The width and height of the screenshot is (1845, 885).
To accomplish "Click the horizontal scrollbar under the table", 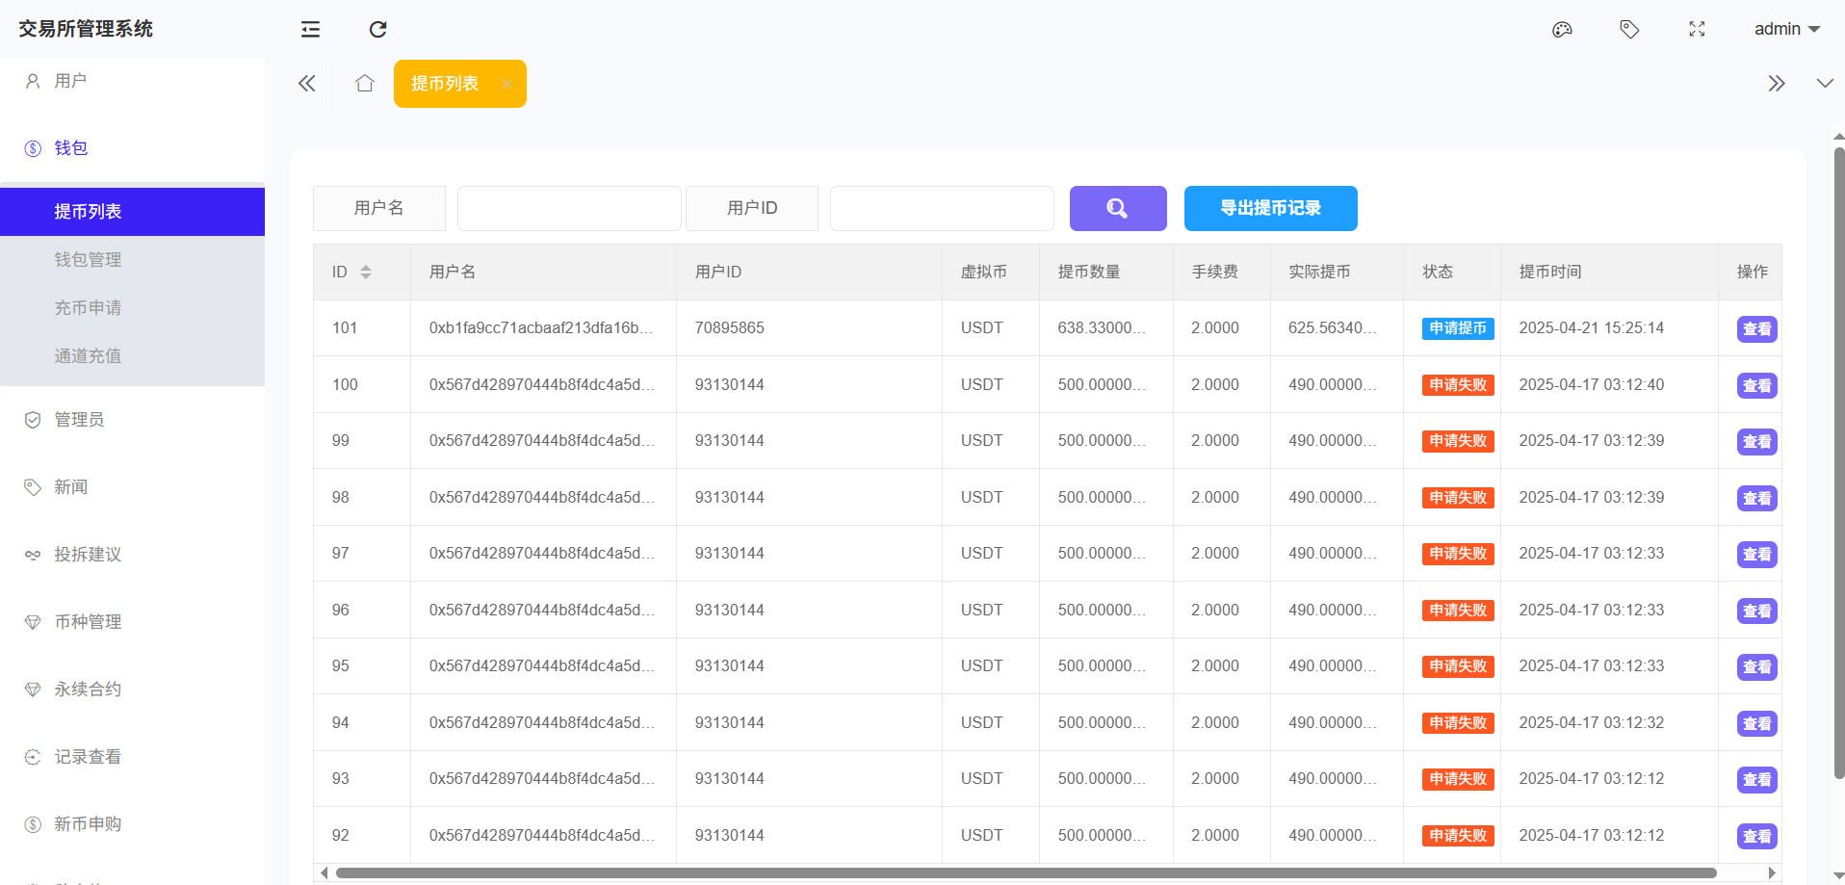I will click(1026, 873).
